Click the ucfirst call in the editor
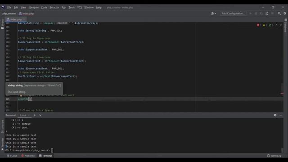Viewport: 288px width, 162px height. point(45,76)
